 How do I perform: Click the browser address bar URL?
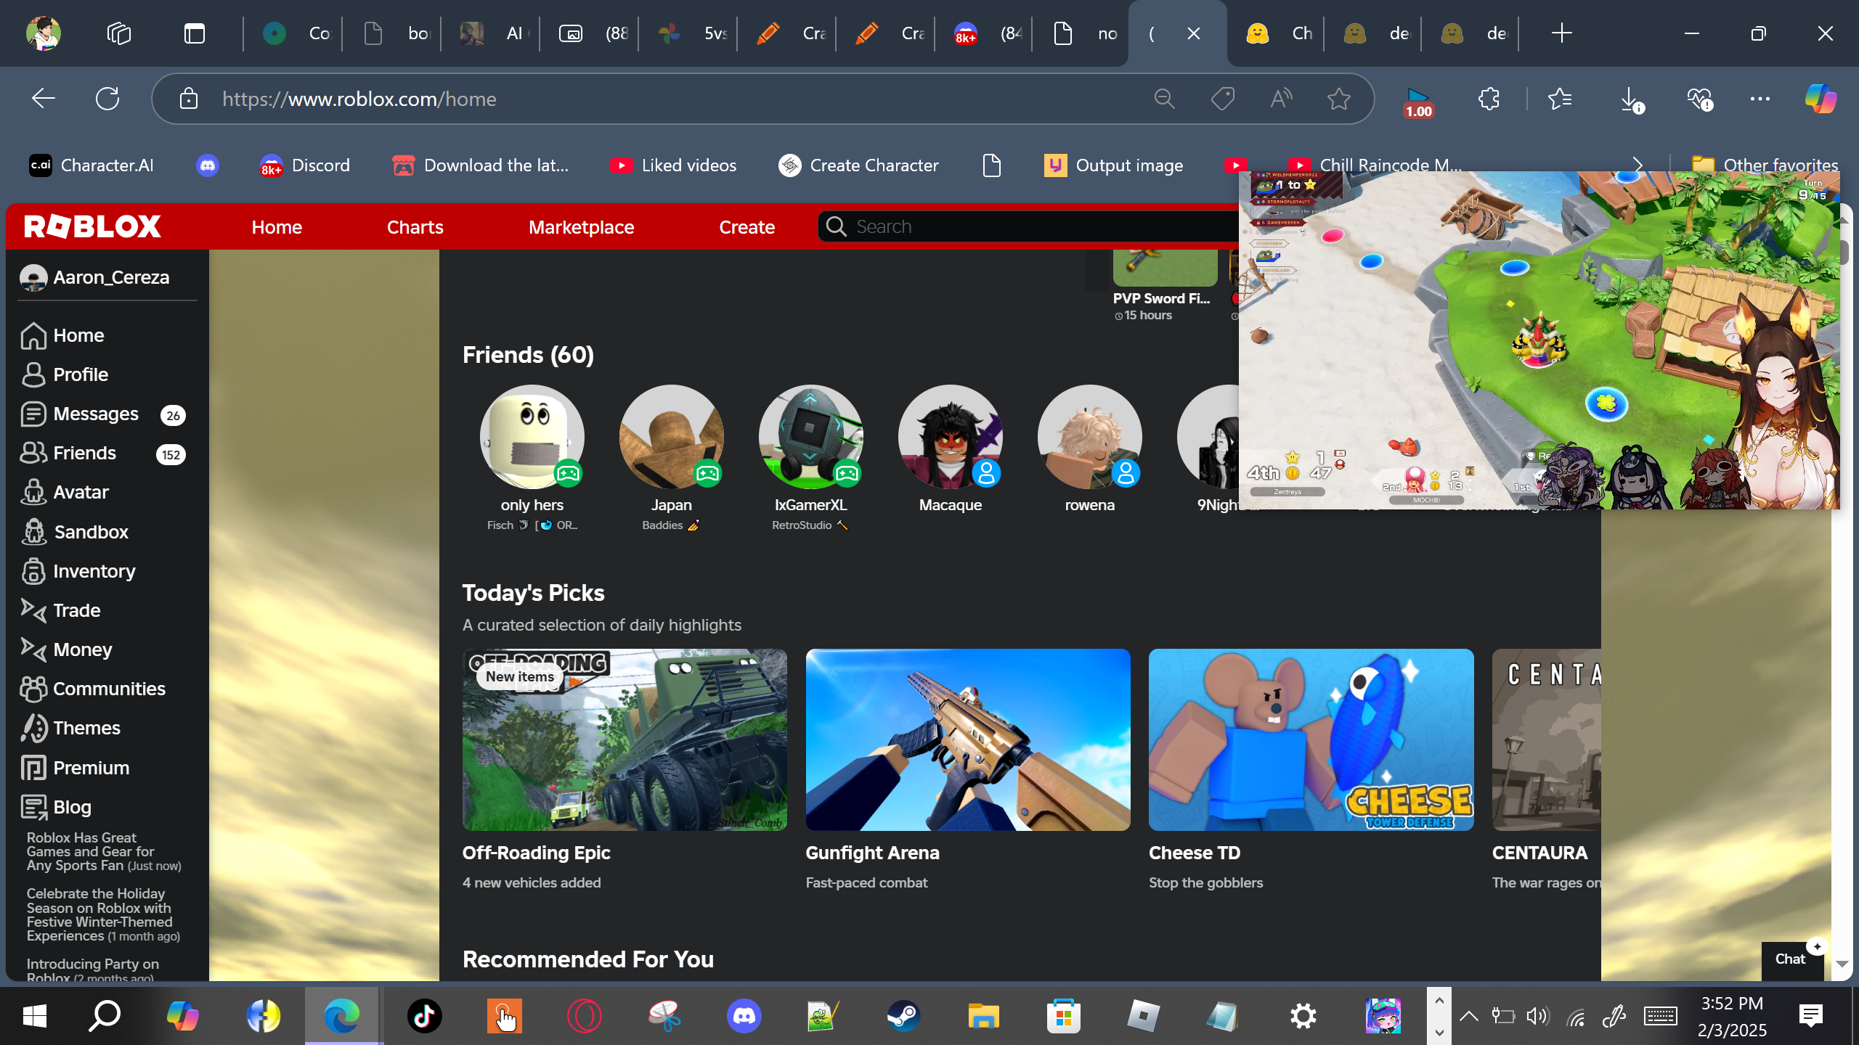359,99
